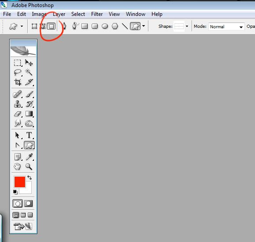Select the Gradient tool

29,113
